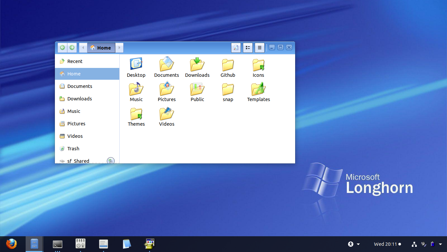Select the Icons folder
447x252 pixels.
tap(258, 68)
